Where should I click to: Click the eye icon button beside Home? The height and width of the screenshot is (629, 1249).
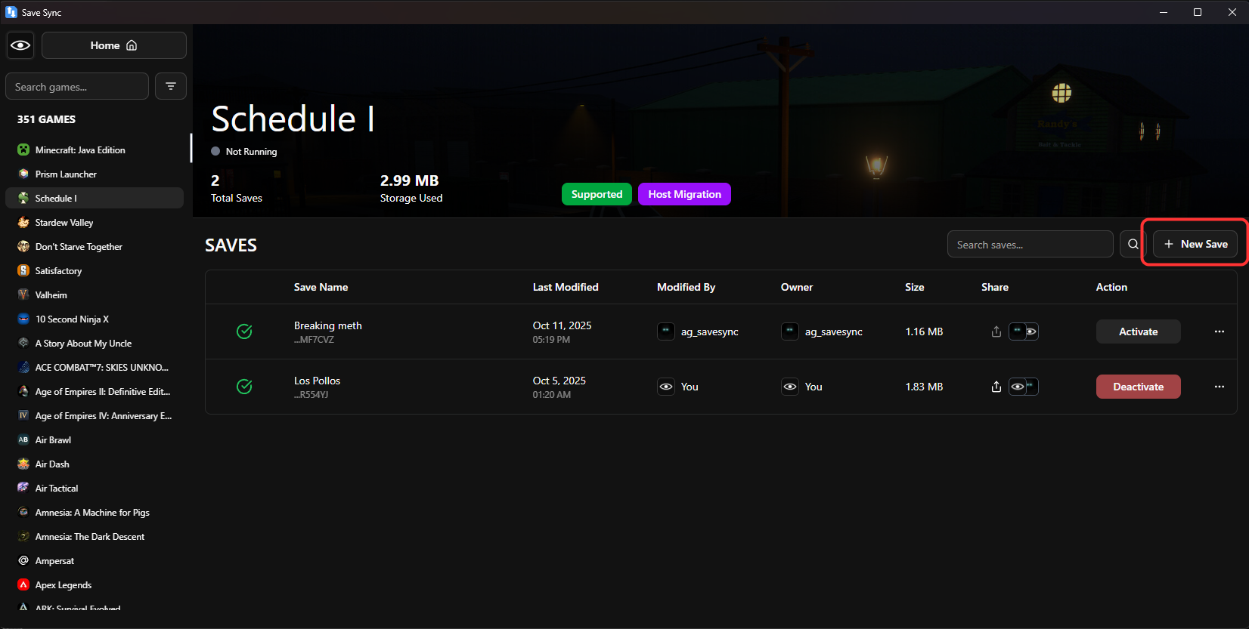[20, 45]
